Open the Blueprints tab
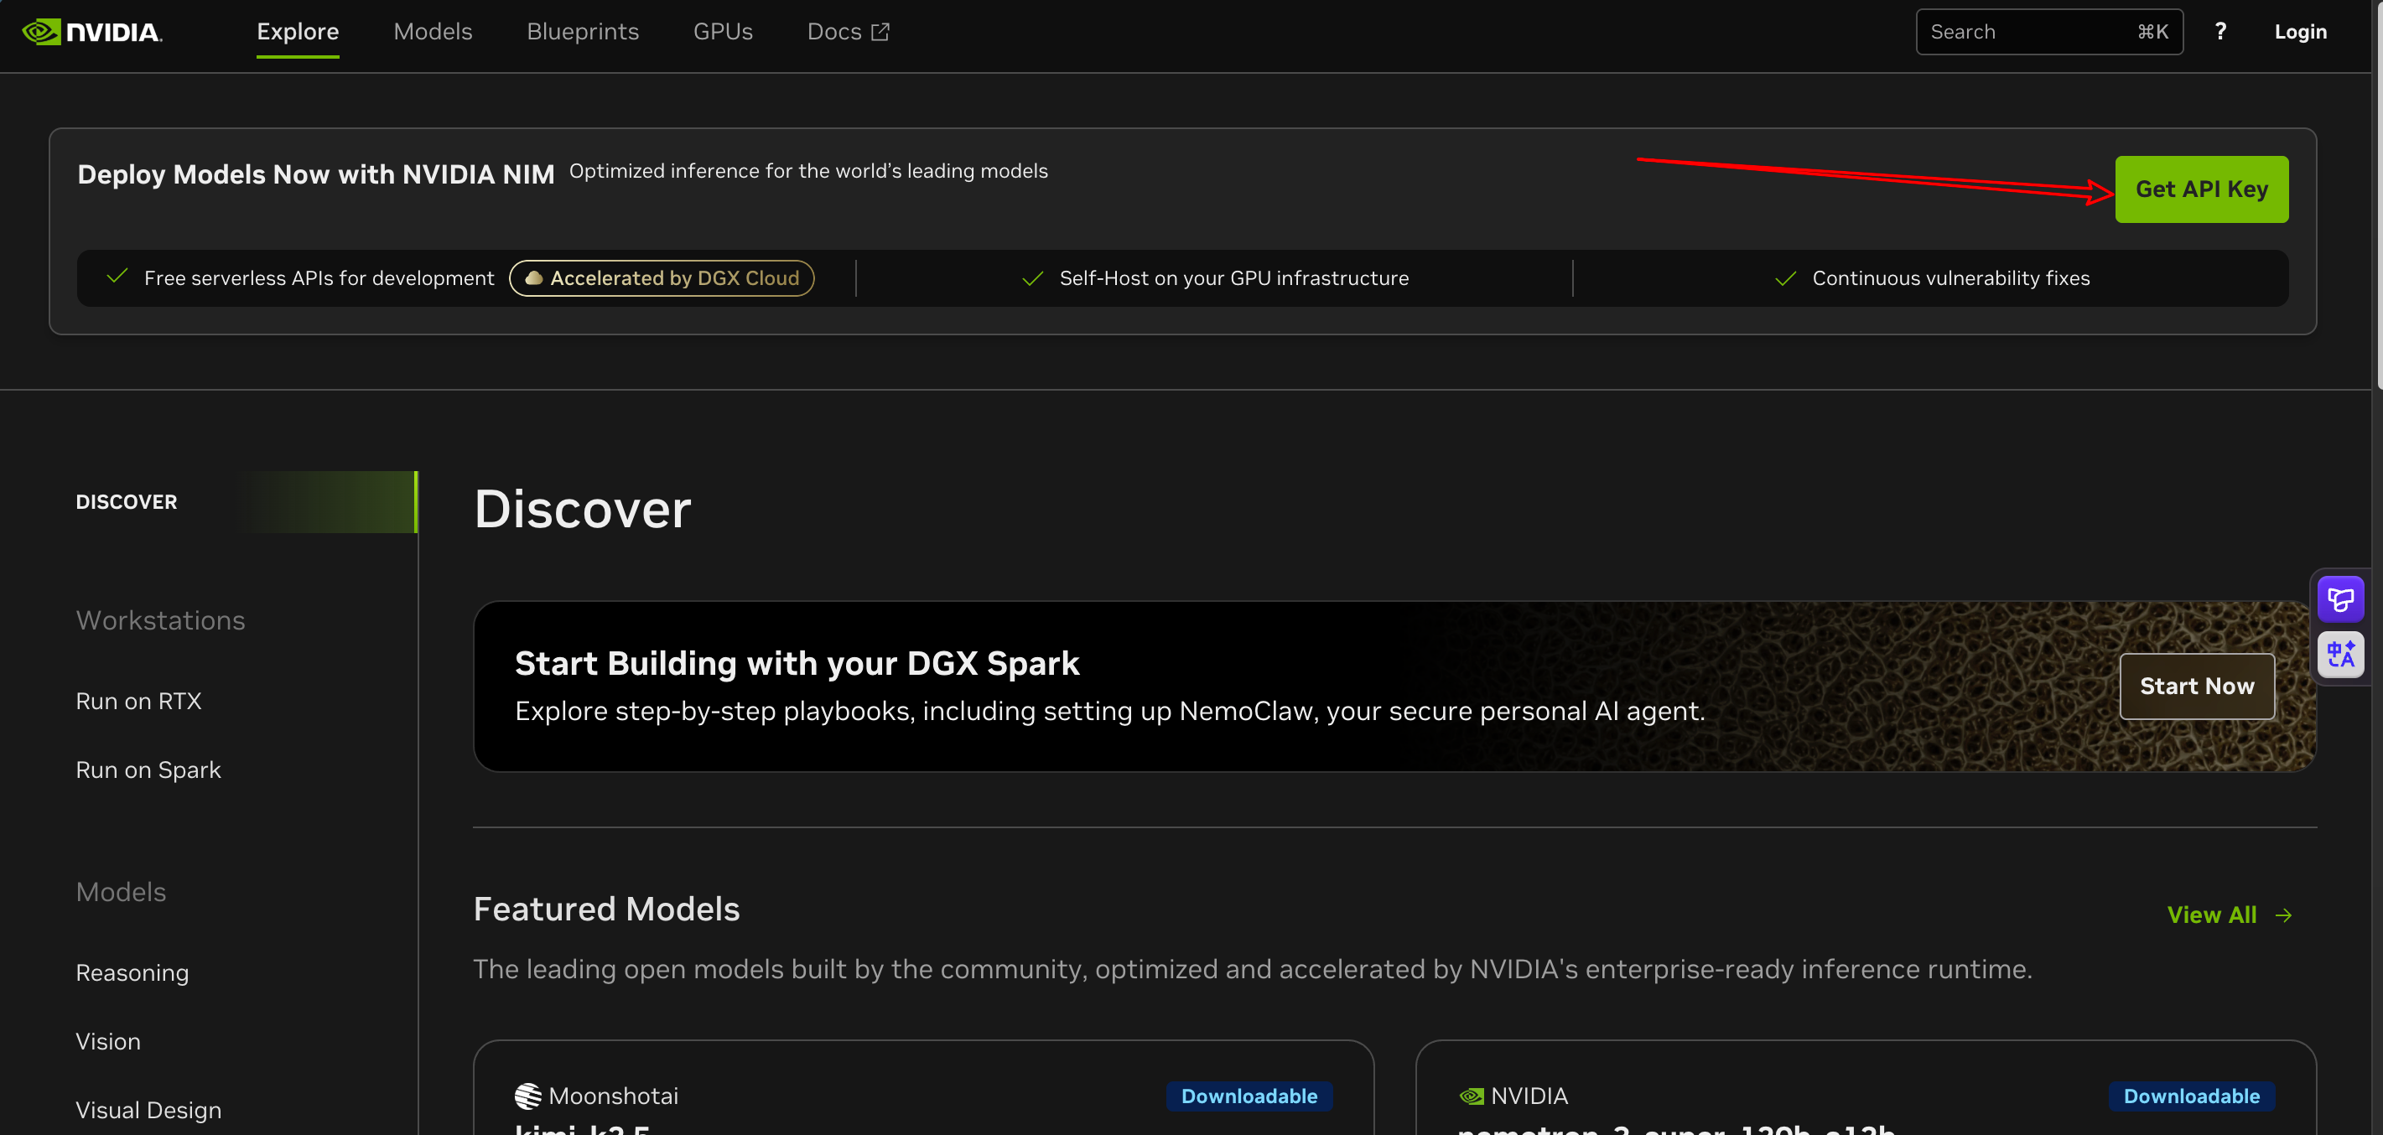This screenshot has width=2383, height=1135. pyautogui.click(x=583, y=32)
